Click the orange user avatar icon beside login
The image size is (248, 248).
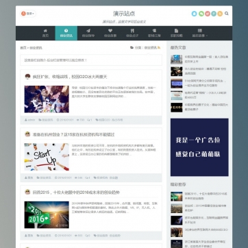23,14
